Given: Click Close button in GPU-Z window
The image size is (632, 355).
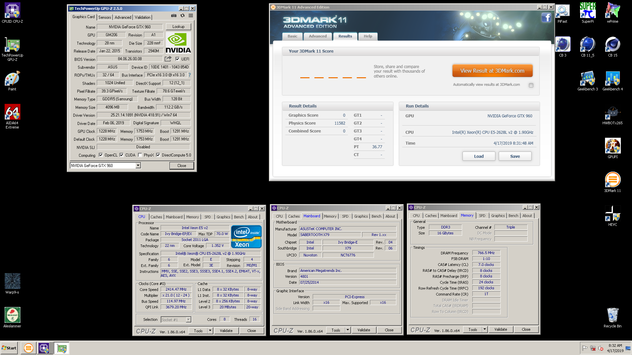Looking at the screenshot, I should (x=182, y=166).
